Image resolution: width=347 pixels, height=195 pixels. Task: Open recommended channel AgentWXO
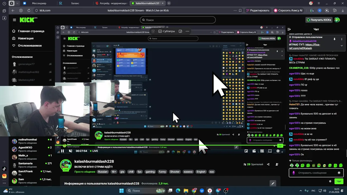click(x=32, y=149)
